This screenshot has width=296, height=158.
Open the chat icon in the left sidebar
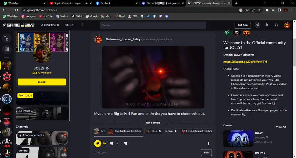7,38
